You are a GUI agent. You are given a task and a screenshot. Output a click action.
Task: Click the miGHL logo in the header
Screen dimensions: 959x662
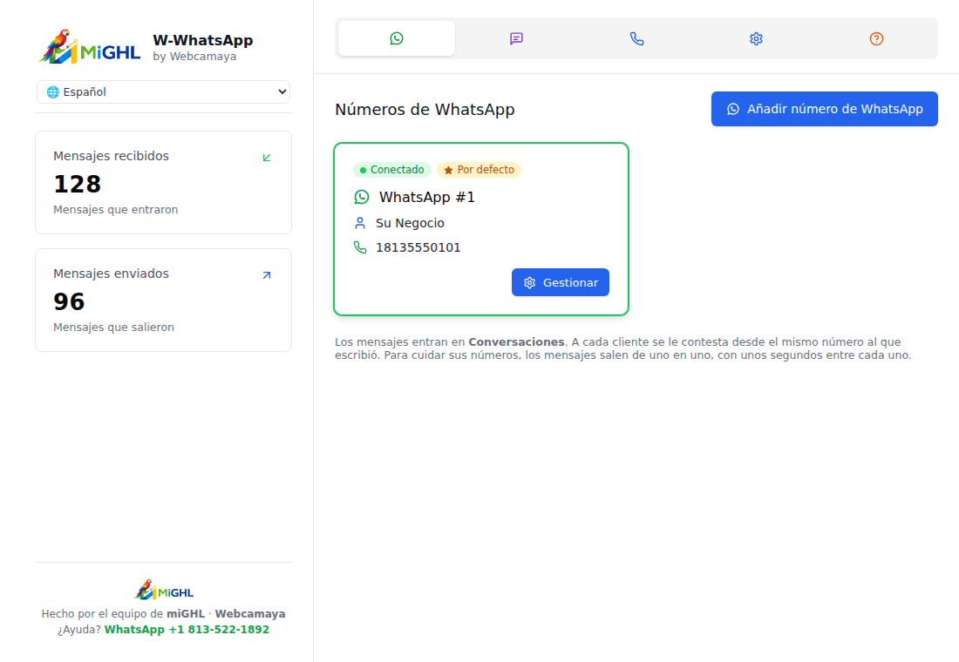[x=89, y=46]
